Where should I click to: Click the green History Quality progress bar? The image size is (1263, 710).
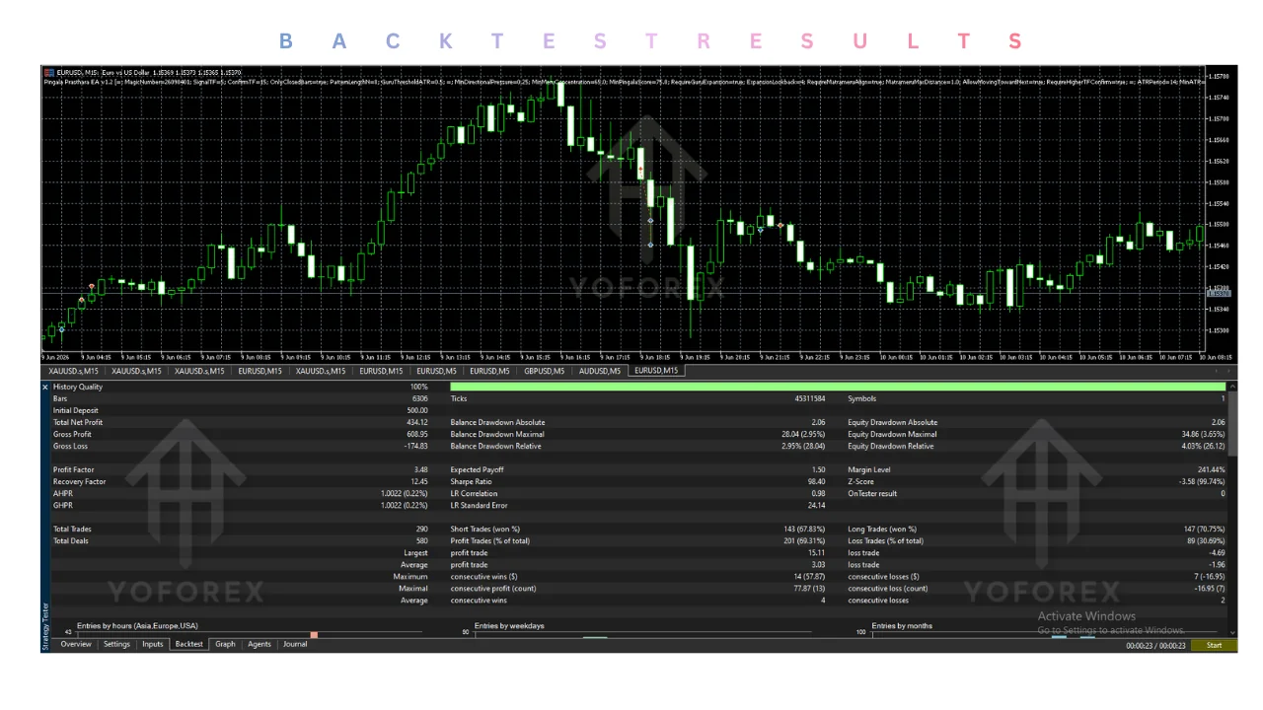837,388
